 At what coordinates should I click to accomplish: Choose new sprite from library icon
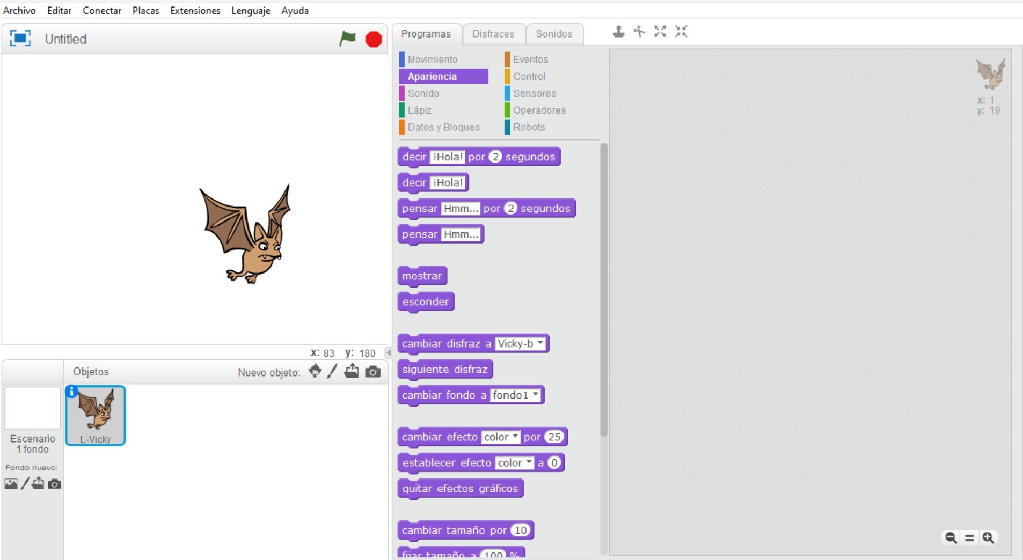pos(315,371)
